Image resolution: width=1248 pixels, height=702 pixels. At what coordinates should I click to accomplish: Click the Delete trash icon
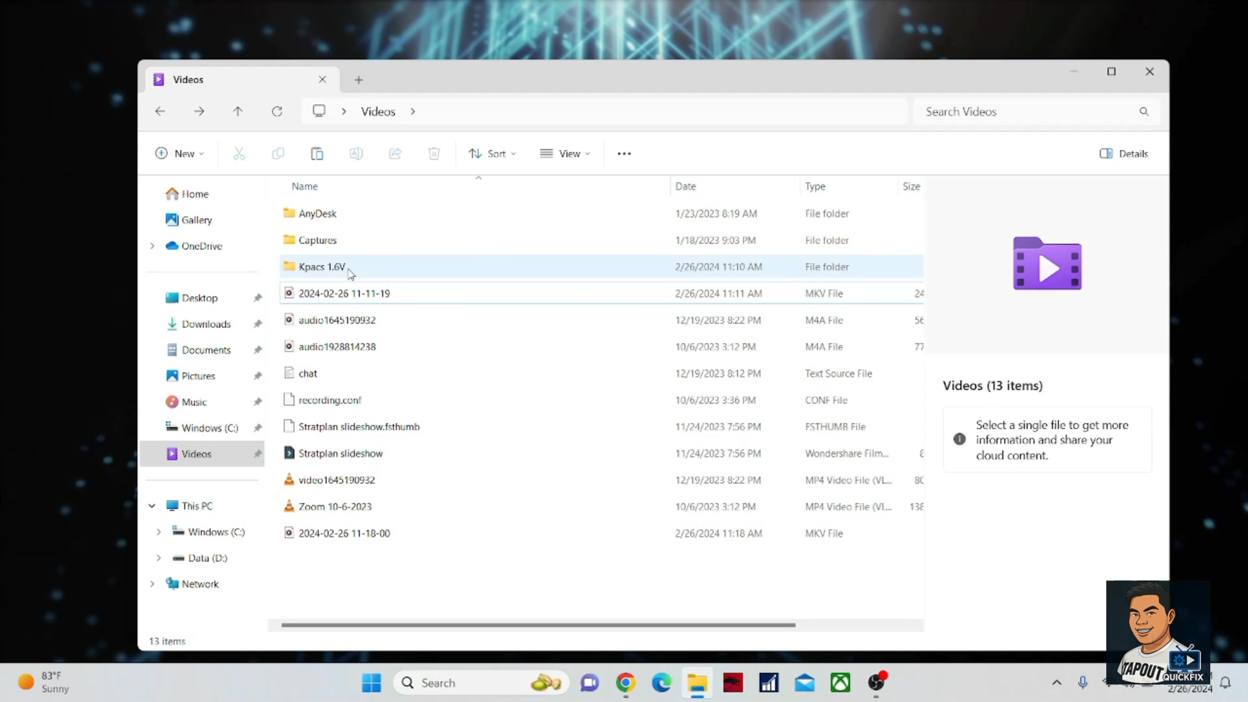(x=434, y=154)
